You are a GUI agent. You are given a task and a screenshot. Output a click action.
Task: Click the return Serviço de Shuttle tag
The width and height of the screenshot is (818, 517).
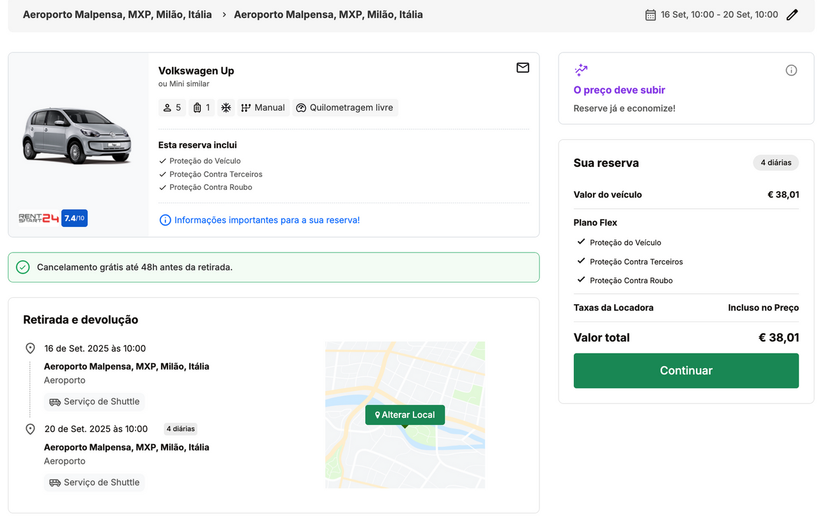tap(95, 482)
